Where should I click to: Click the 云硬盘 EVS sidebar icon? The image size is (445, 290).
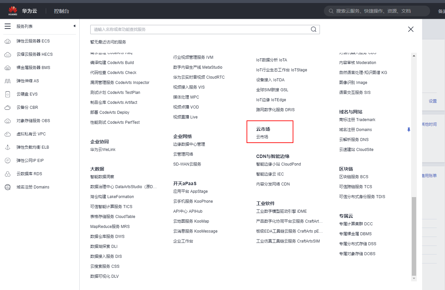[x=8, y=94]
